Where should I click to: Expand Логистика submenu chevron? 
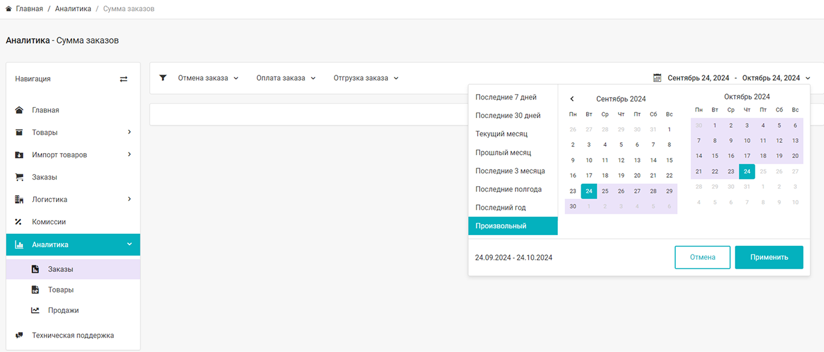point(130,199)
